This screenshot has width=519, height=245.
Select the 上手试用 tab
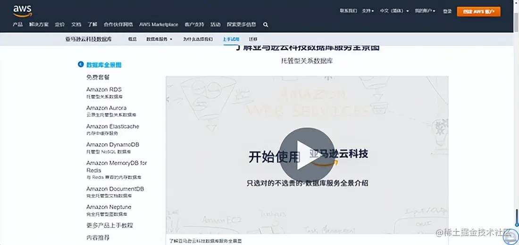point(231,39)
